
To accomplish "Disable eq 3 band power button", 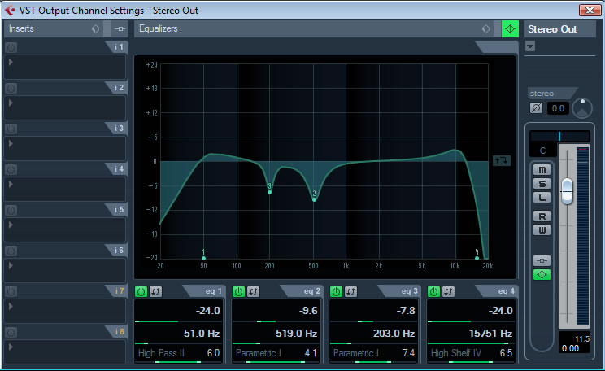I will (336, 291).
